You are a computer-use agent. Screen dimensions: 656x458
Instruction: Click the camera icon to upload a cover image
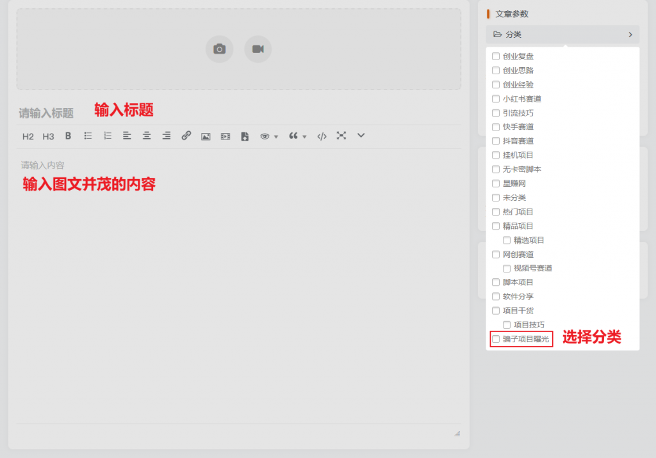click(x=219, y=49)
